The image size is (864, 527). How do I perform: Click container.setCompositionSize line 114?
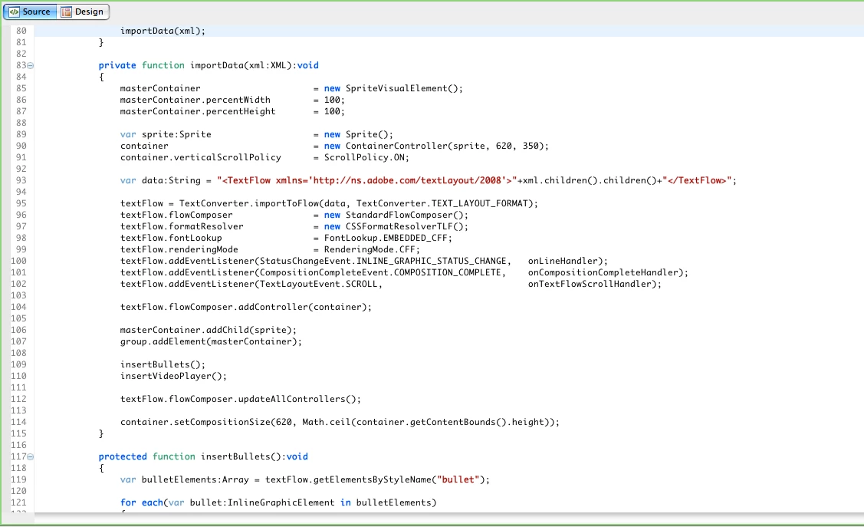point(195,422)
